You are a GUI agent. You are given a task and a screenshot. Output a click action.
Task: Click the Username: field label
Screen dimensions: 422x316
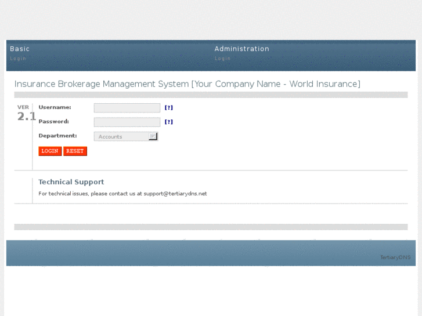pos(55,107)
